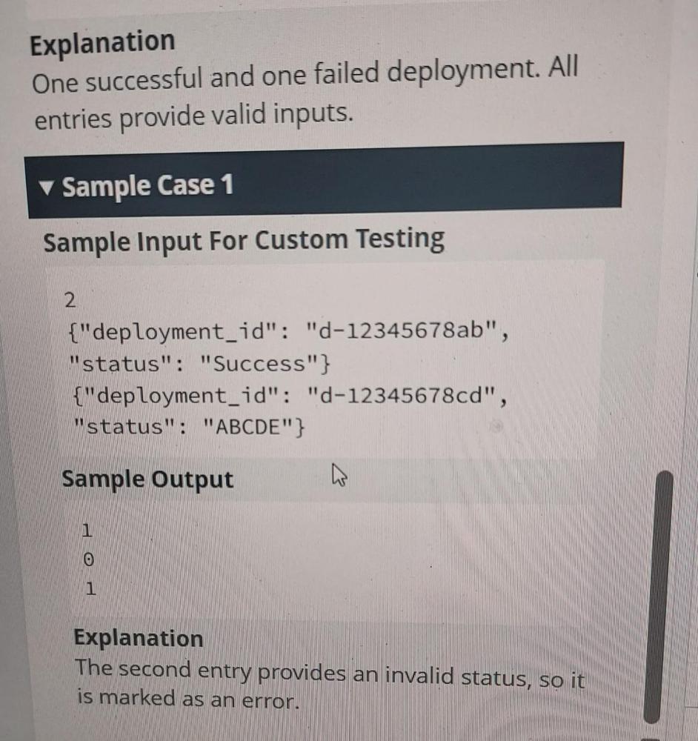Click the first line of the sample output
This screenshot has height=741, width=698.
coord(87,531)
